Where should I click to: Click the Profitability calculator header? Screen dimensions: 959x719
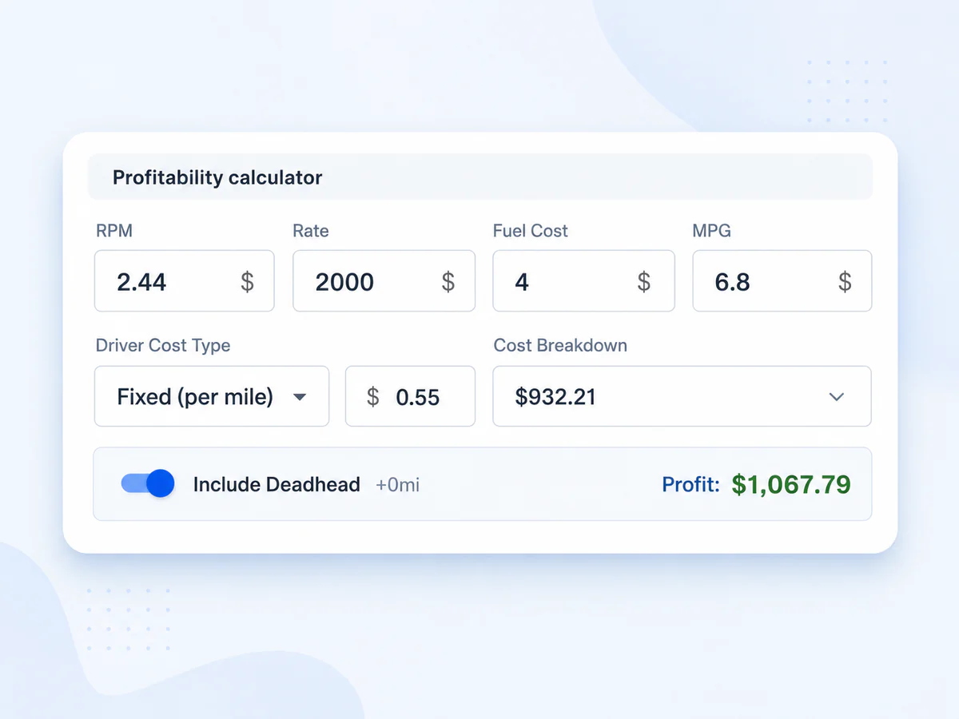(480, 177)
